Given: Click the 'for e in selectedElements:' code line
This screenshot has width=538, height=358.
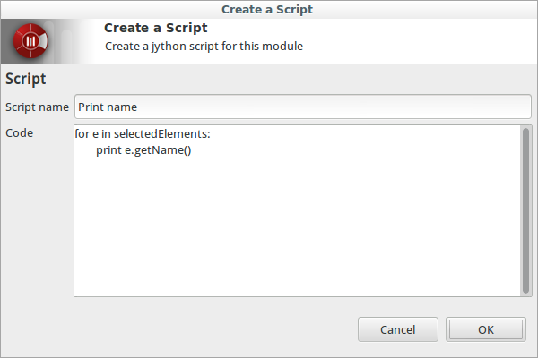Looking at the screenshot, I should (x=143, y=133).
